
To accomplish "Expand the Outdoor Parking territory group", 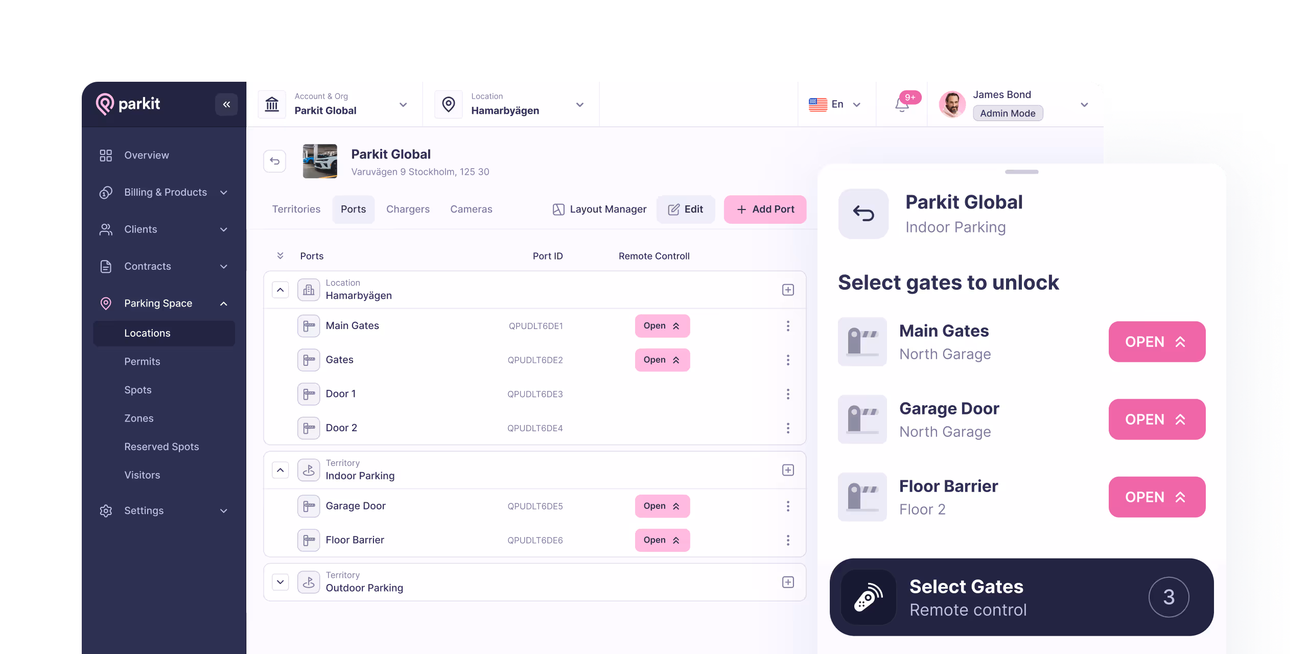I will (281, 582).
